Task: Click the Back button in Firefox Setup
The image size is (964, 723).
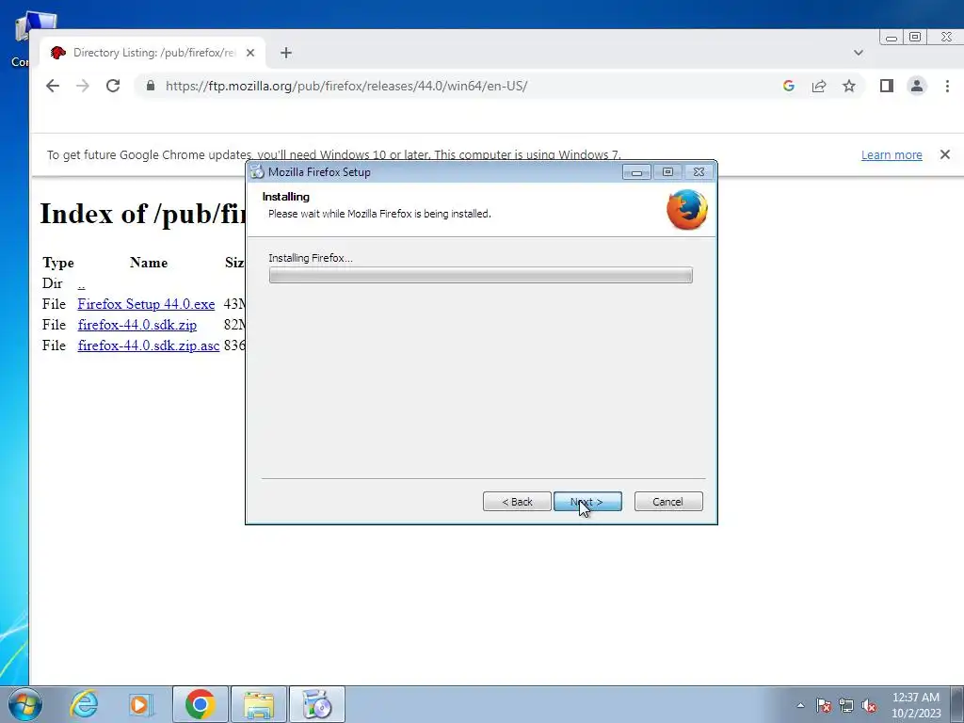Action: tap(517, 502)
